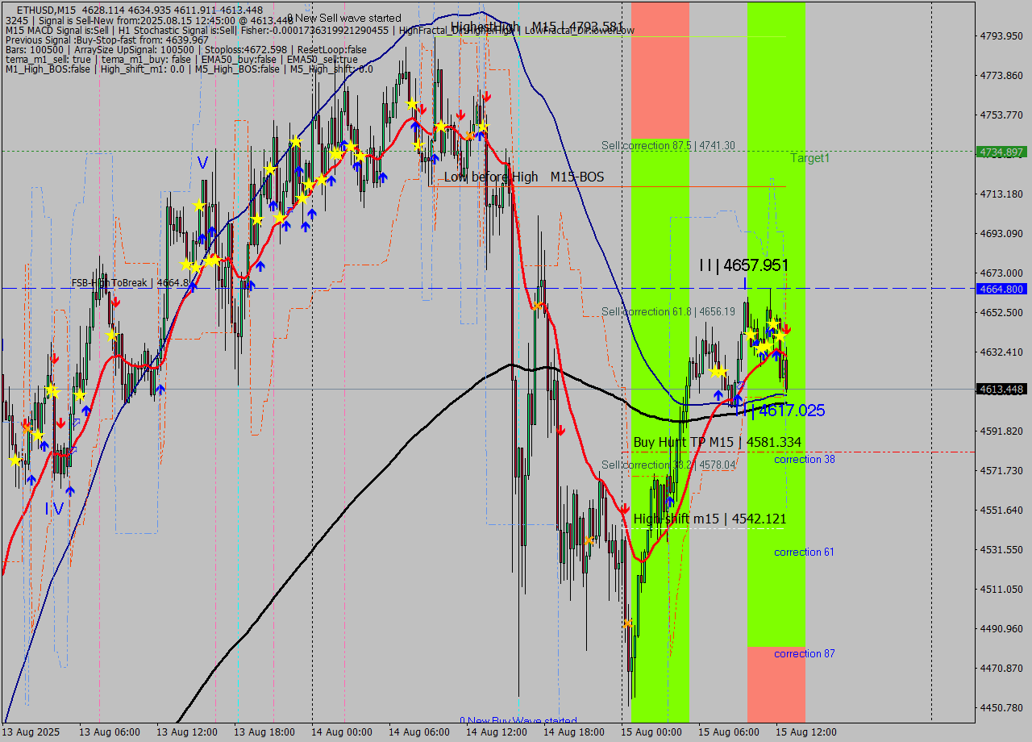Click the High shift m15 4542.121 label

pyautogui.click(x=711, y=519)
